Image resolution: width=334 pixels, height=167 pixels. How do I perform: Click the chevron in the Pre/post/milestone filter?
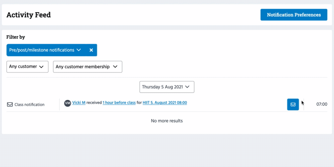(79, 50)
